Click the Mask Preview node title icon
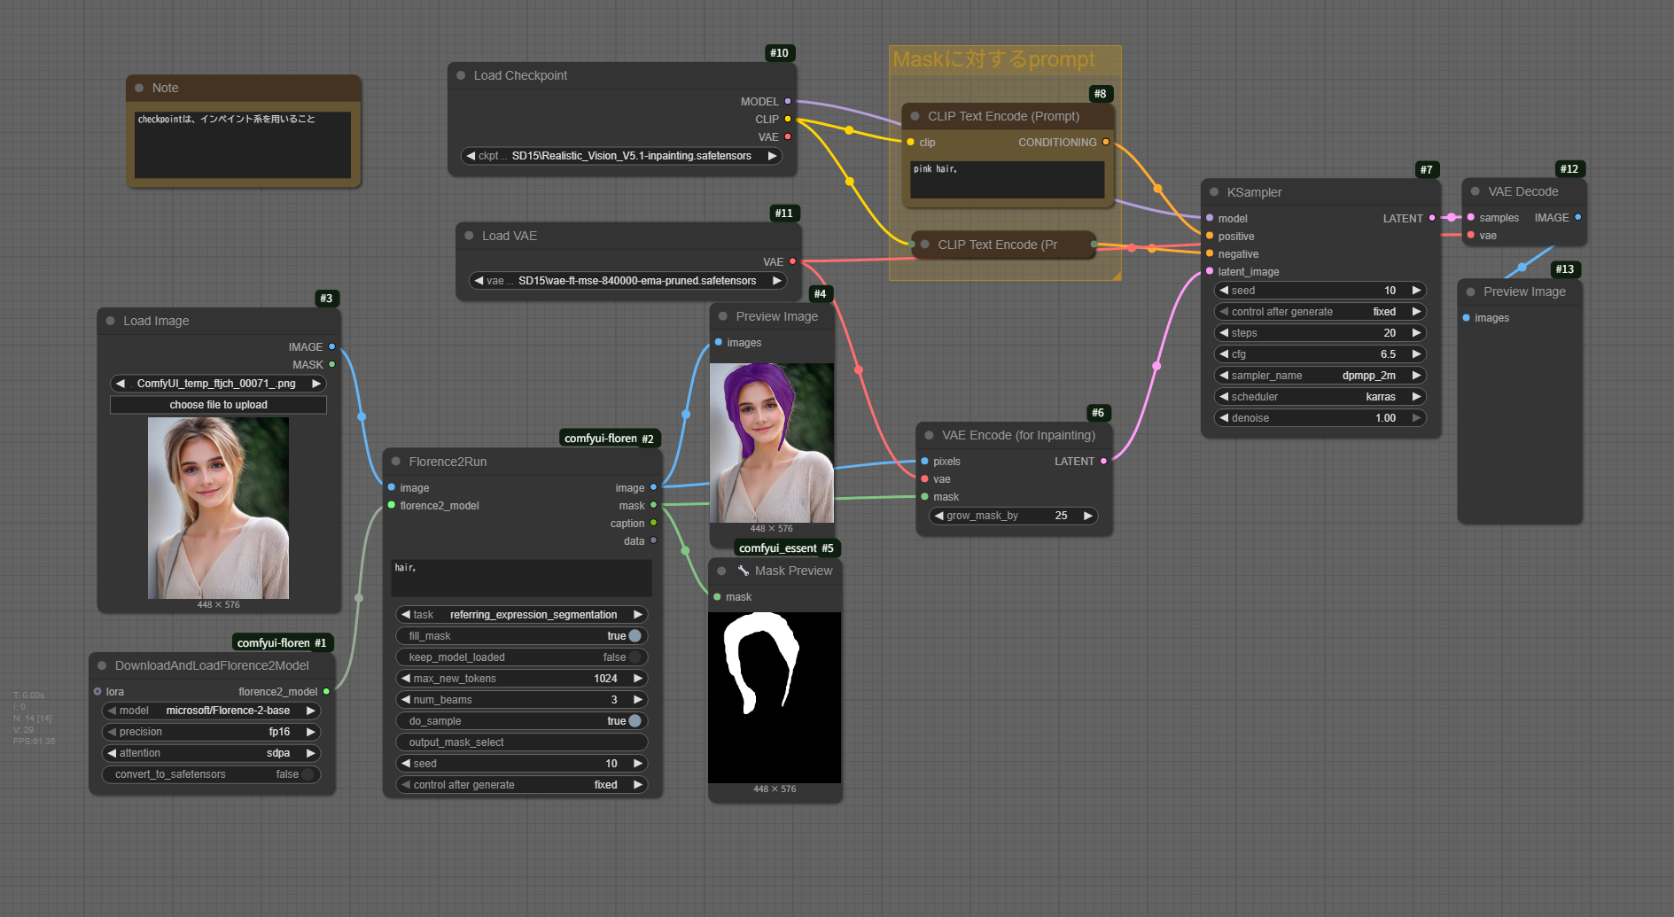Viewport: 1674px width, 917px height. point(743,571)
